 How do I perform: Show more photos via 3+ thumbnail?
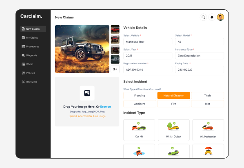point(115,69)
